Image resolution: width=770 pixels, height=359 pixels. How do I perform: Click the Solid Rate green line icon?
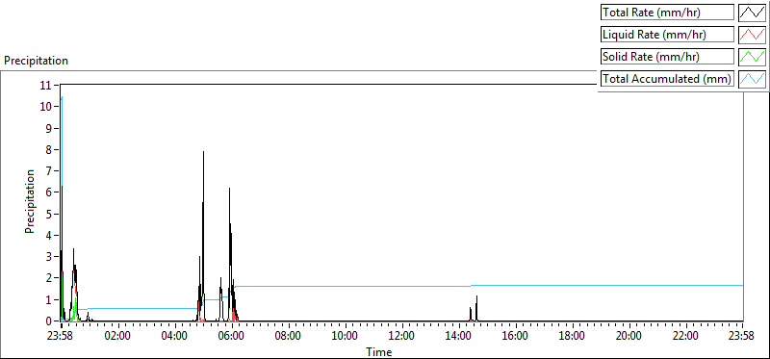click(753, 57)
